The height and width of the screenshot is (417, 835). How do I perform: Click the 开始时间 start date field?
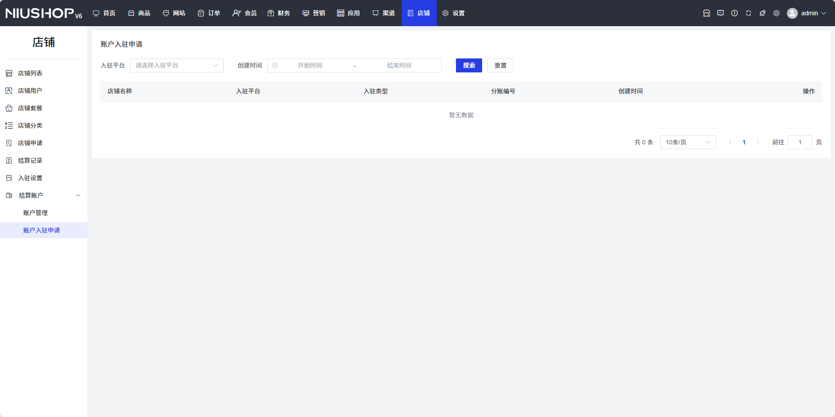coord(310,65)
